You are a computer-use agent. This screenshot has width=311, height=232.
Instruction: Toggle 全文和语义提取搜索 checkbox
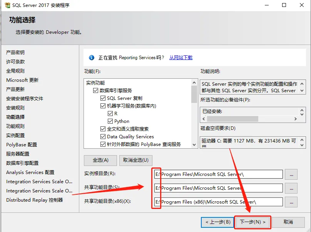coord(103,129)
